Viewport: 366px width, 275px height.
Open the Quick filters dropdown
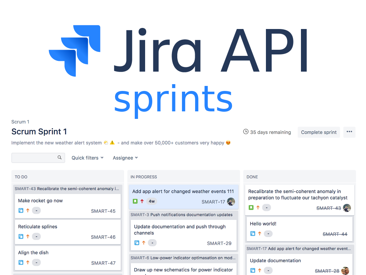coord(87,158)
